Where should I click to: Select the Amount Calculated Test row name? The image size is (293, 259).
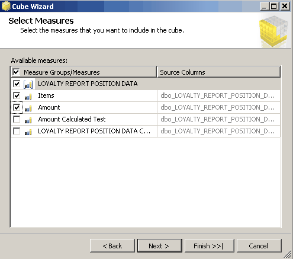tap(72, 119)
